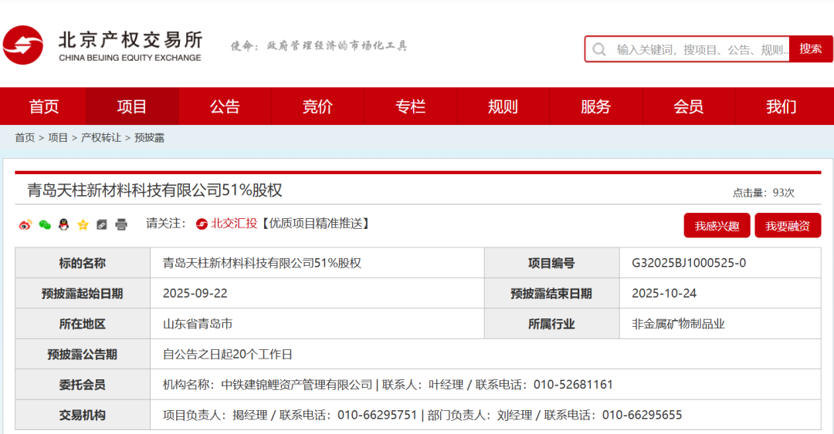Share page via WeChat icon
The width and height of the screenshot is (834, 434).
tap(45, 224)
